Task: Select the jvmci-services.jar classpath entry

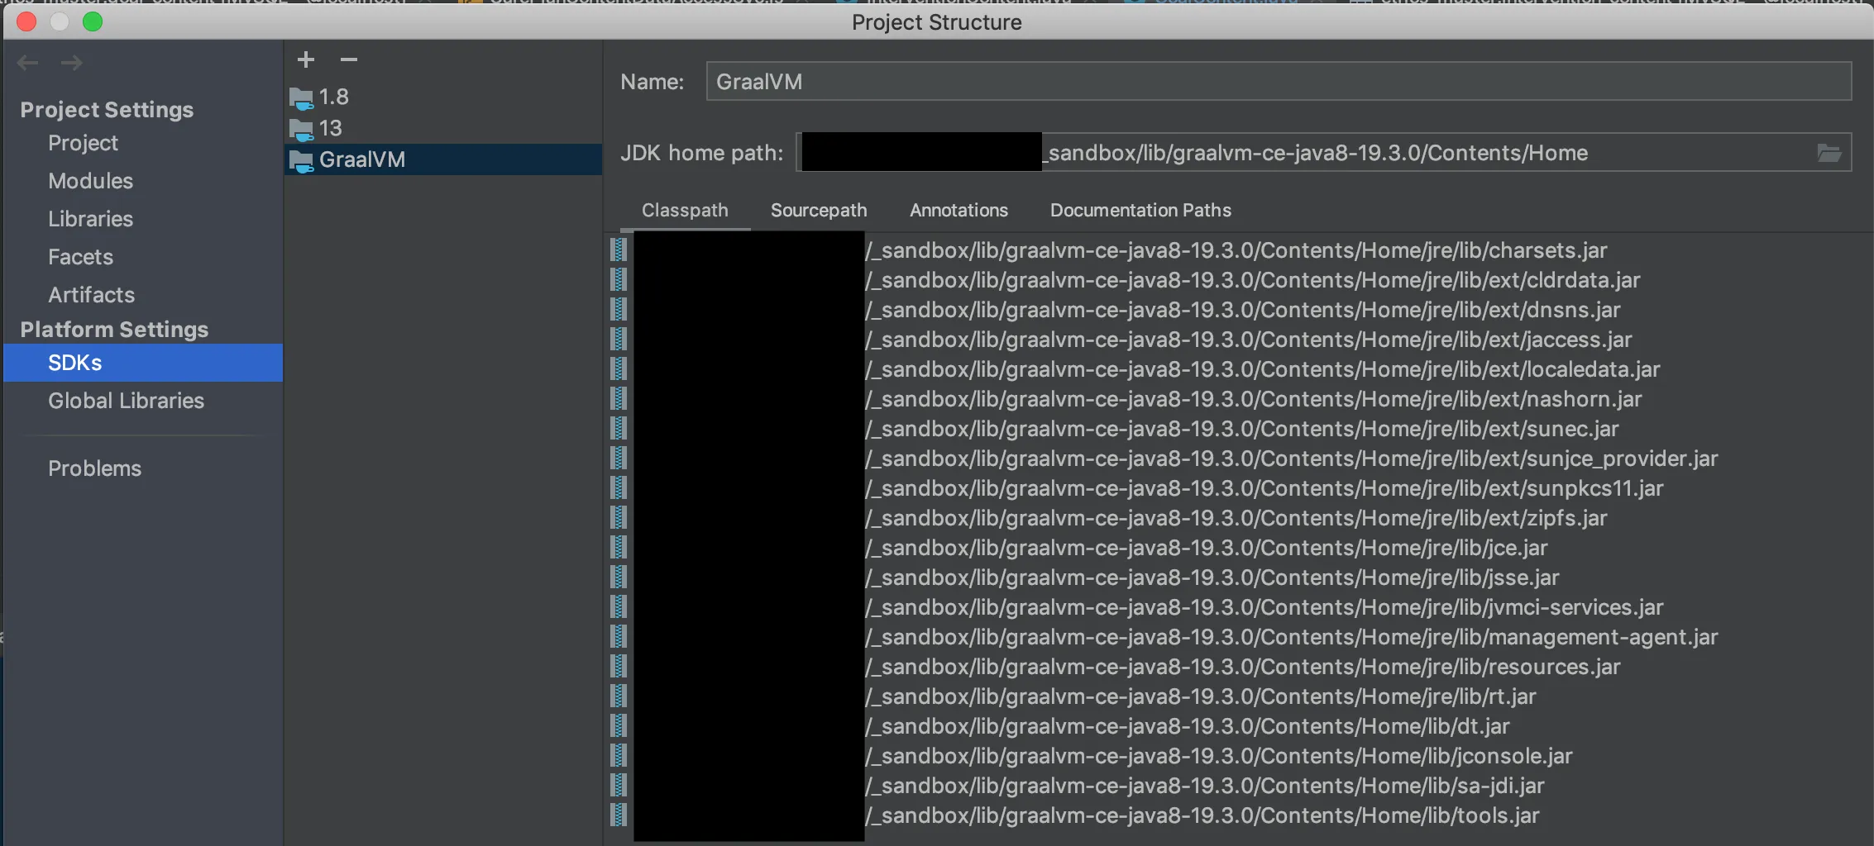Action: click(1236, 607)
